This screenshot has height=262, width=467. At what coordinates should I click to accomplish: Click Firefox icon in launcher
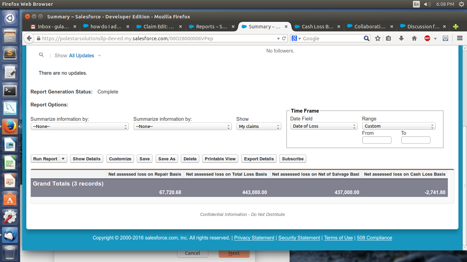pos(10,127)
